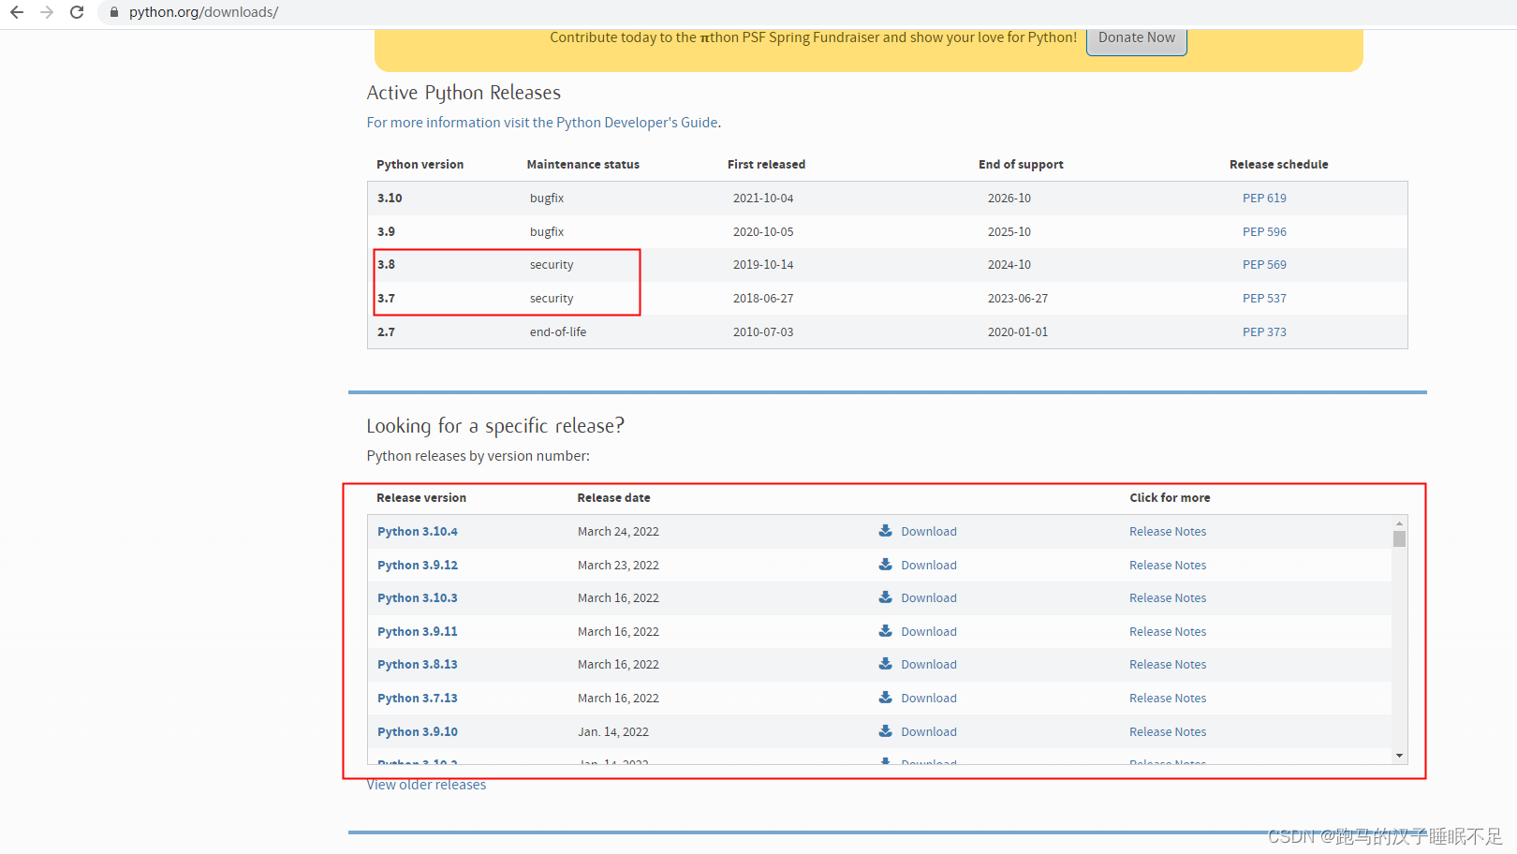The image size is (1517, 854).
Task: Open the Python 3.10.3 release page
Action: point(418,598)
